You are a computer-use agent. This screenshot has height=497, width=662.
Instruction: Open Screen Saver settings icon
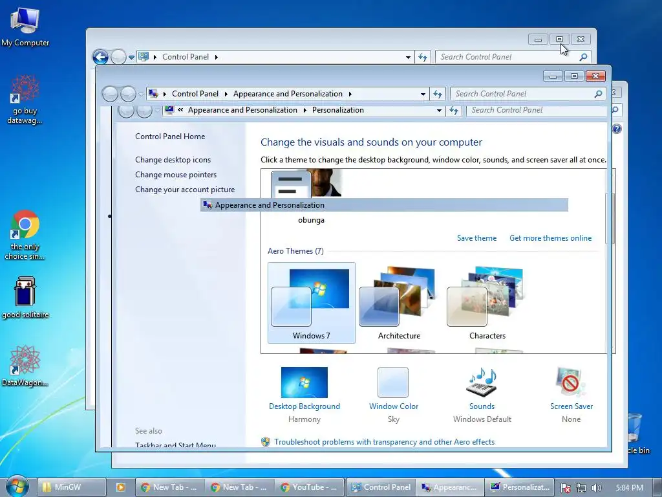pyautogui.click(x=571, y=382)
